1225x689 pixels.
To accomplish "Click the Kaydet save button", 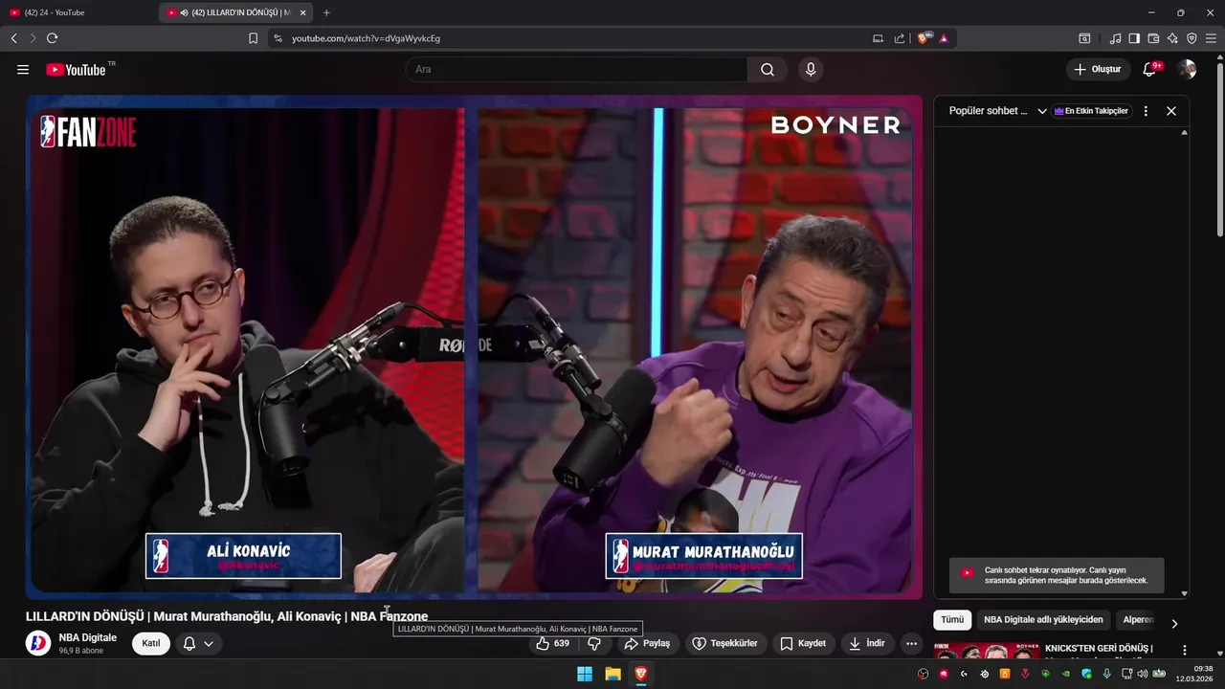I will click(803, 643).
